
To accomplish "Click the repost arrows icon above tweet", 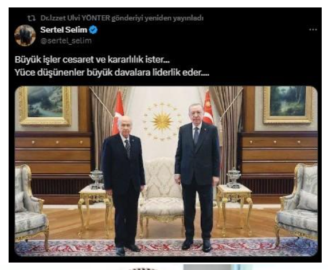I will [32, 18].
